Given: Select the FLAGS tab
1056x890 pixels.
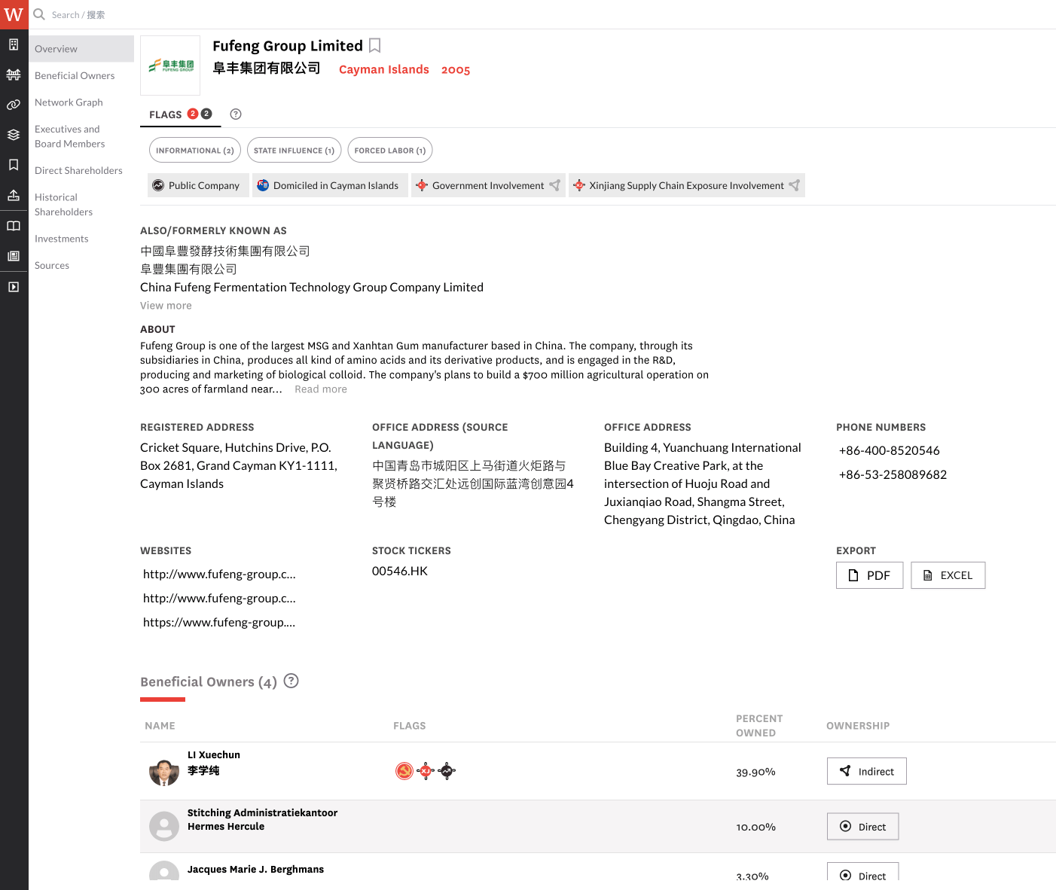Looking at the screenshot, I should point(181,114).
